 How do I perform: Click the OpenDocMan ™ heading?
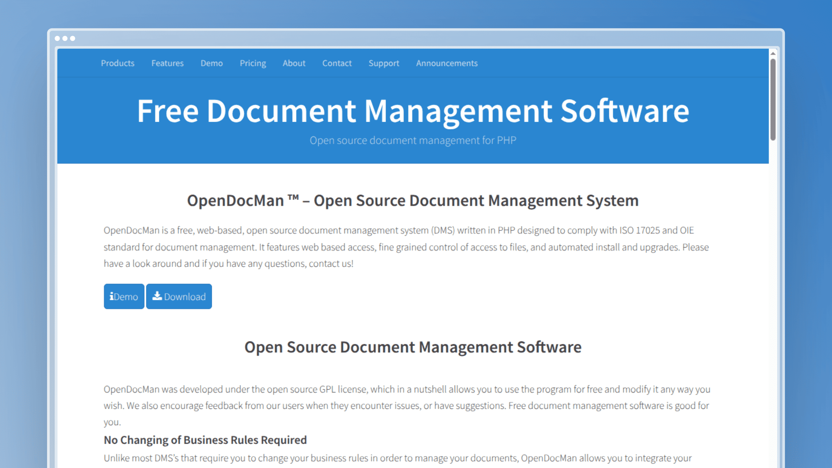[x=413, y=201]
